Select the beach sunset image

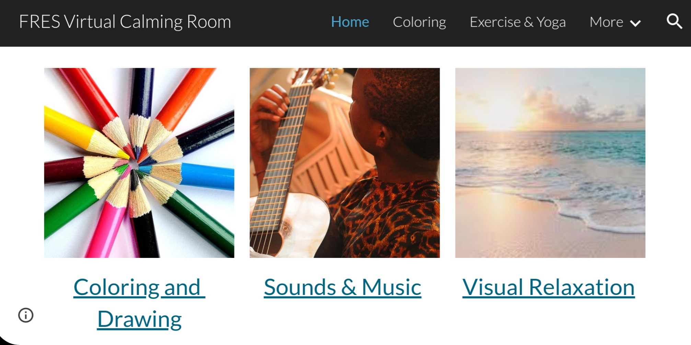tap(550, 163)
